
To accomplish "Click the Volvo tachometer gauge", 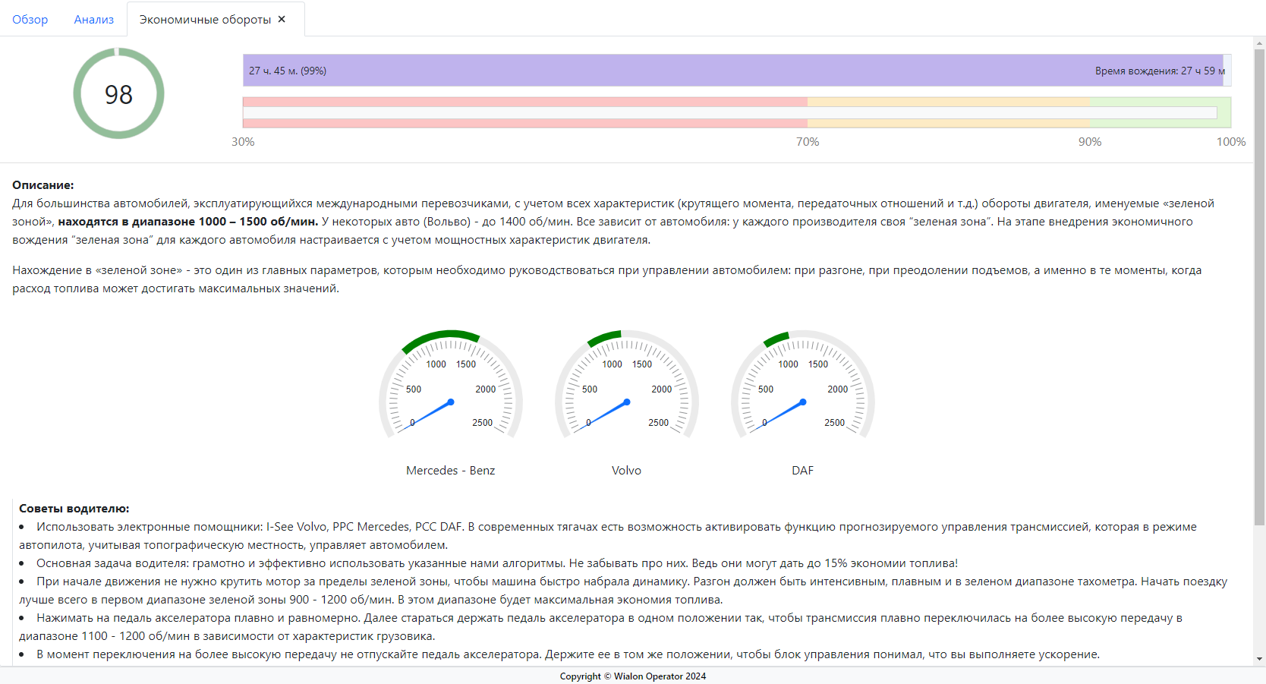I will click(x=626, y=386).
